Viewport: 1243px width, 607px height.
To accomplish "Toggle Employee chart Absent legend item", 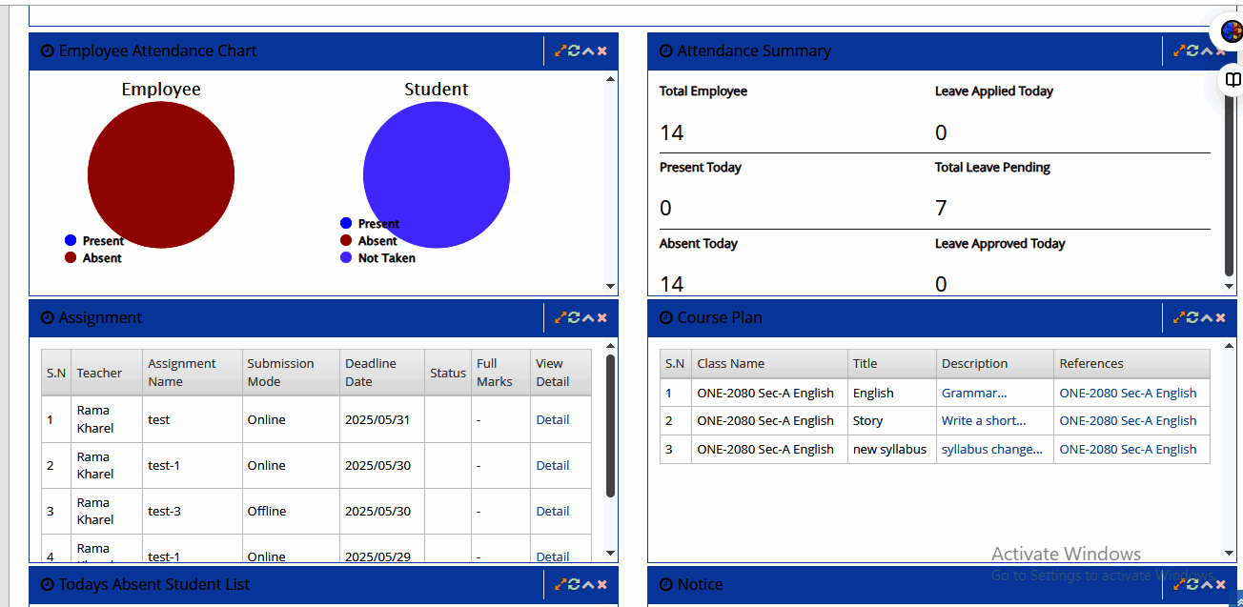I will tap(93, 258).
